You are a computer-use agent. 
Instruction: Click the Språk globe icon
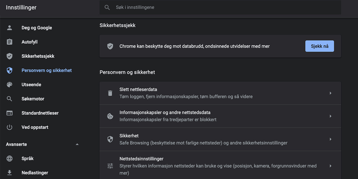click(x=10, y=159)
